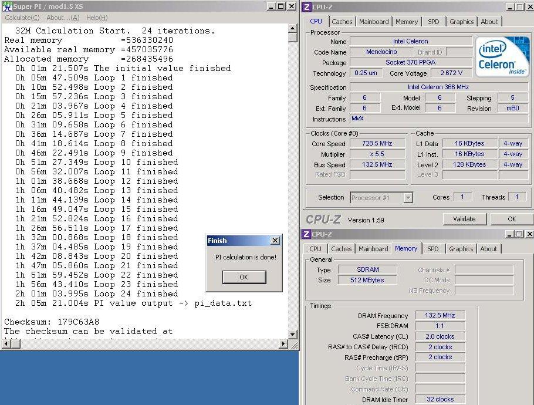Screen dimensions: 534x405
Task: Open About tab in lower CPU-Z window
Action: pyautogui.click(x=488, y=249)
